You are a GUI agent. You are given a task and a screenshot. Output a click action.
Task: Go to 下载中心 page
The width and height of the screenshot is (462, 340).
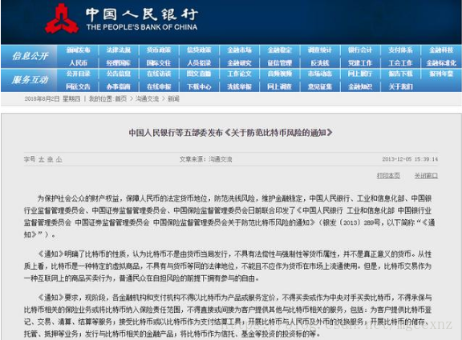[199, 86]
